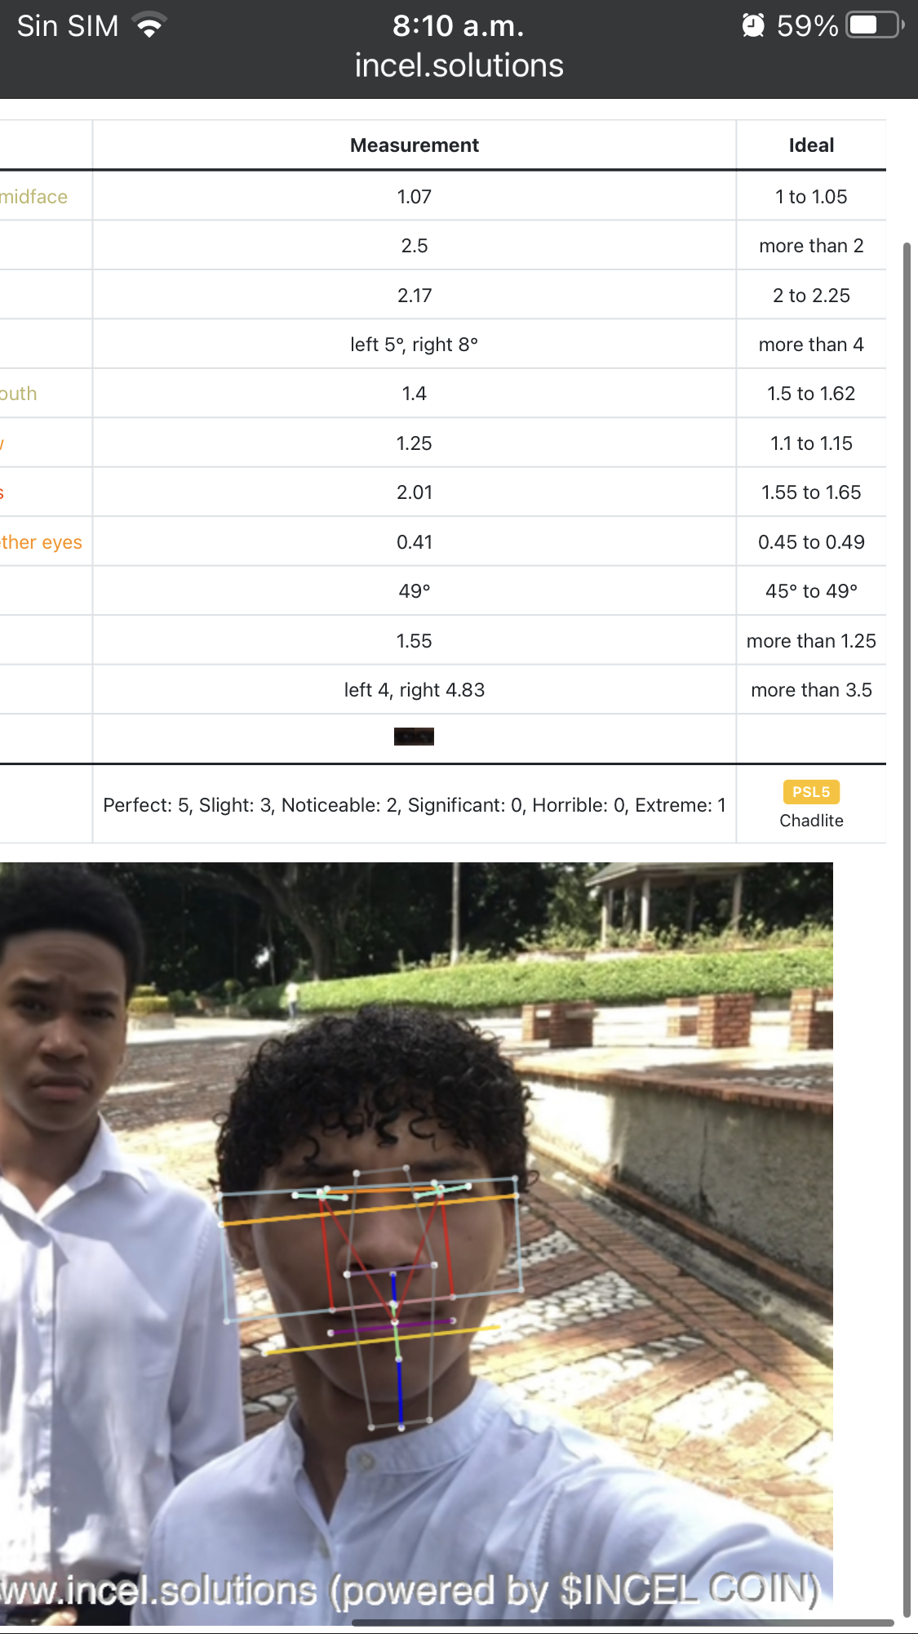
Task: Click the Ideal column header
Action: pyautogui.click(x=811, y=145)
